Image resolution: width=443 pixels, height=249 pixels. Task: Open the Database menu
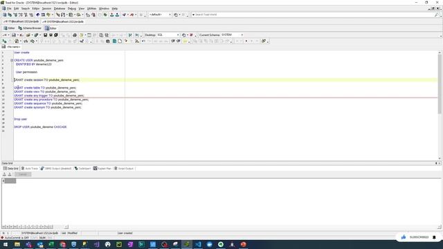60,9
